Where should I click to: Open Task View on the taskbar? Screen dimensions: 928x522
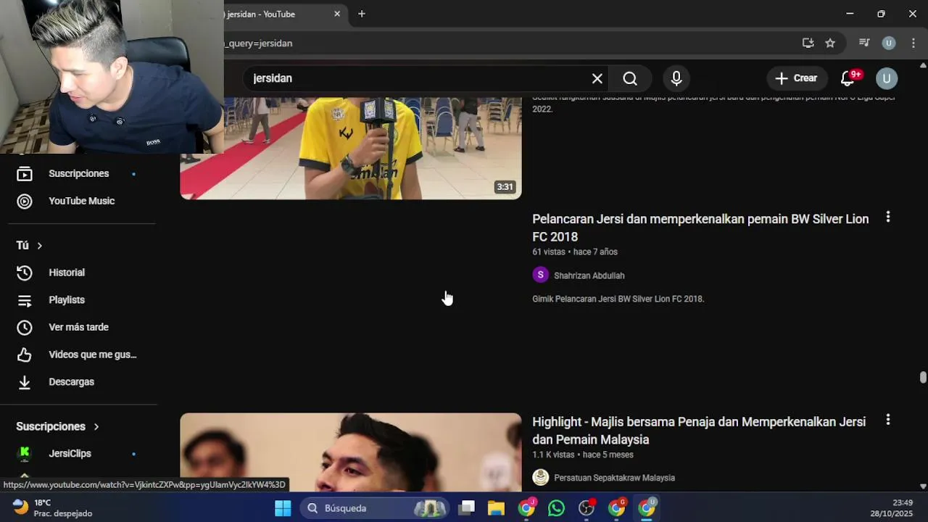467,508
